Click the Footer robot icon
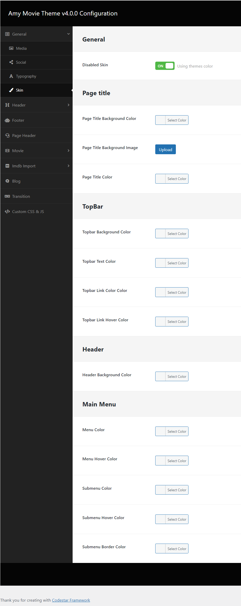Screen dimensions: 241x606 click(x=7, y=120)
